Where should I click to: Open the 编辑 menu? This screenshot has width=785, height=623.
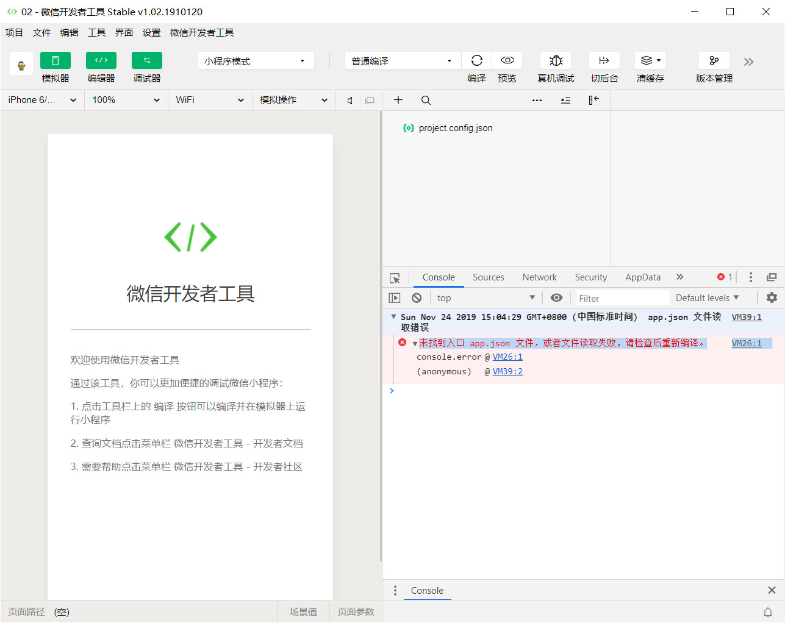69,33
